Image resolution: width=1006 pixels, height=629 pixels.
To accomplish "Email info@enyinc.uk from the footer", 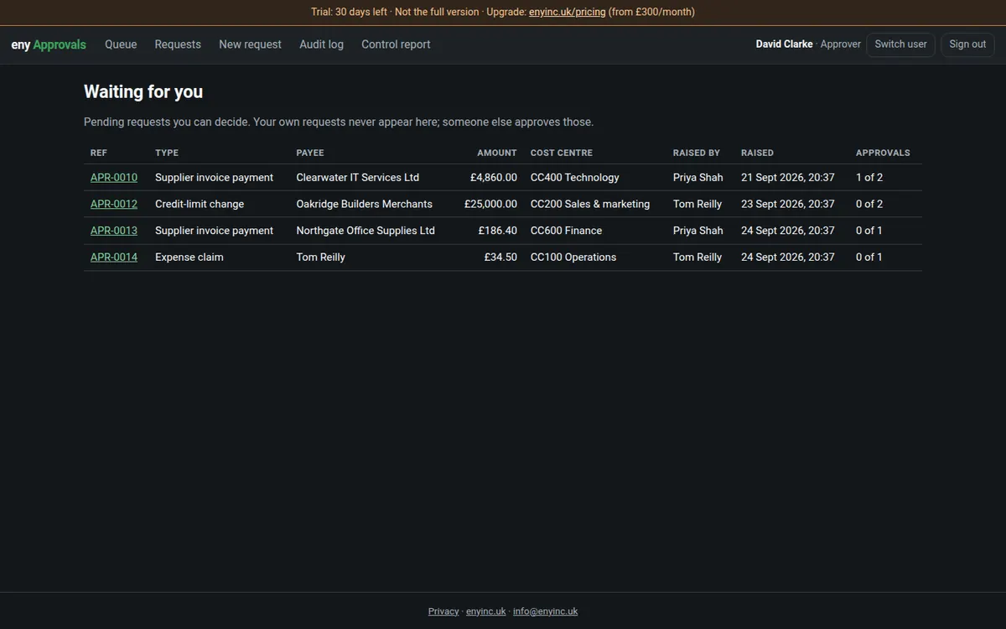I will [545, 611].
